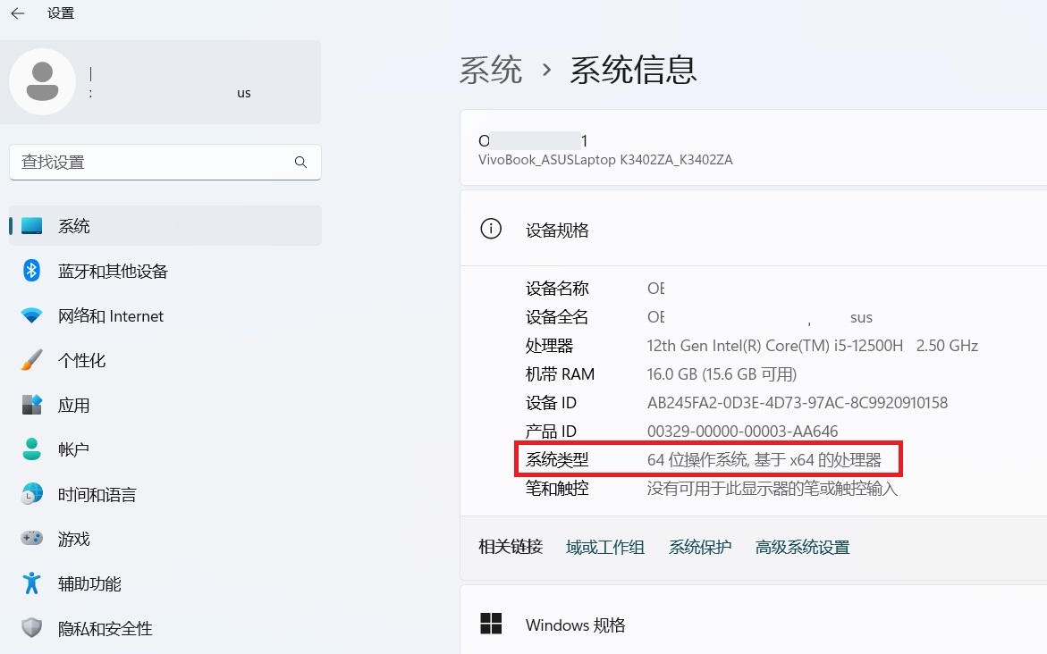Image resolution: width=1047 pixels, height=654 pixels.
Task: Click the 处理器 label
Action: pos(549,346)
